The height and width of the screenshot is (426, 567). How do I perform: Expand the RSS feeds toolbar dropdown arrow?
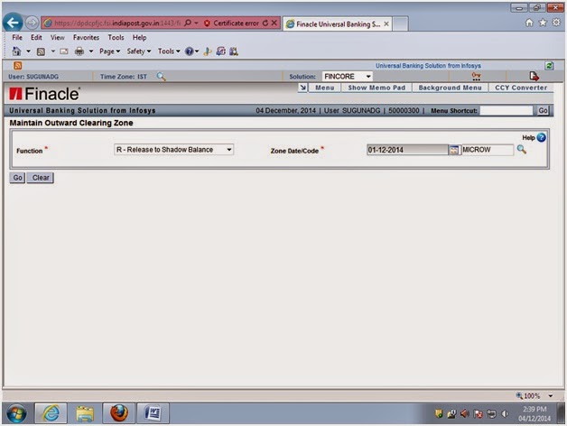point(53,51)
